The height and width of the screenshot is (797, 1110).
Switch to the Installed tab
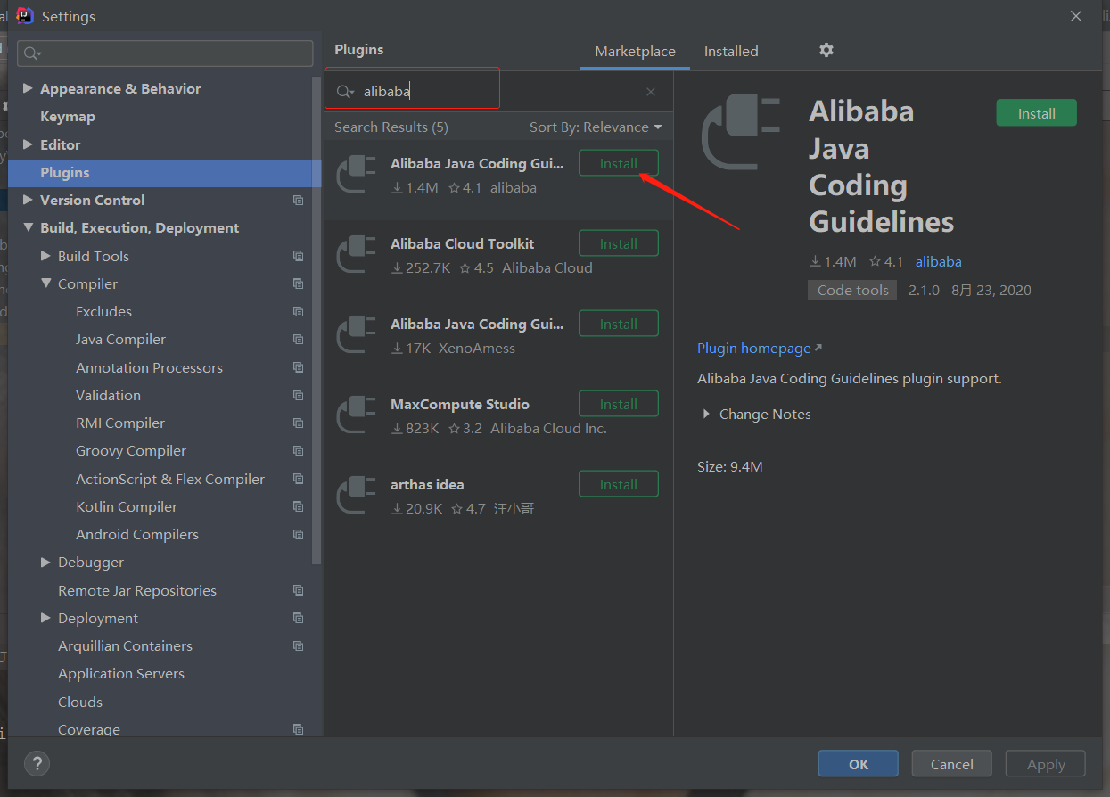click(x=731, y=52)
